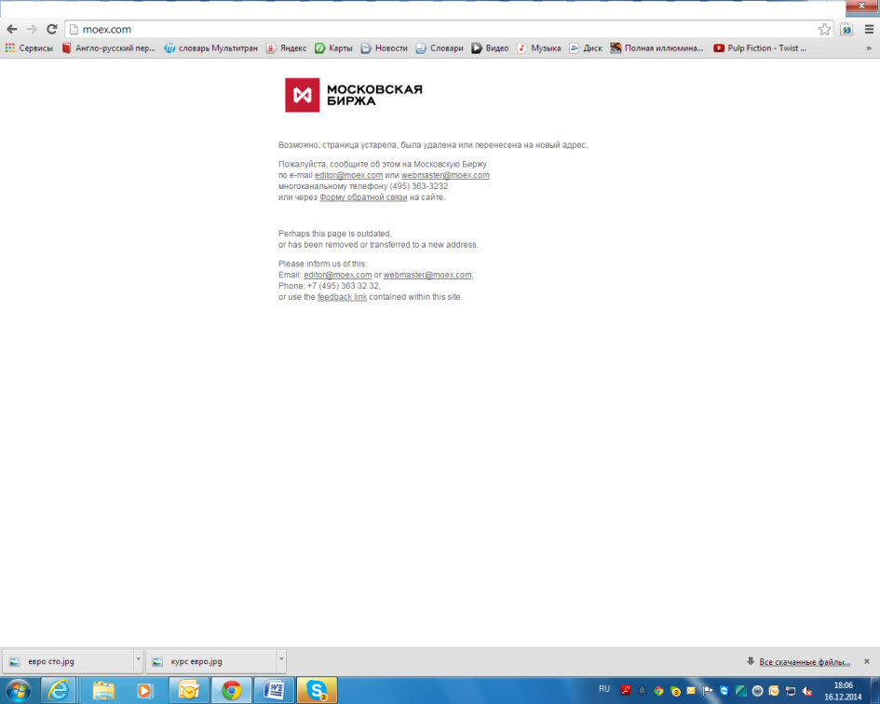
Task: Open downloaded file курс евро.jpg
Action: tap(212, 661)
